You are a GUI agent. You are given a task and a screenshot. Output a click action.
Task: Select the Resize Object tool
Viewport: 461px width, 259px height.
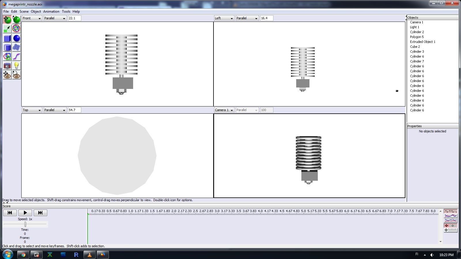[x=7, y=29]
